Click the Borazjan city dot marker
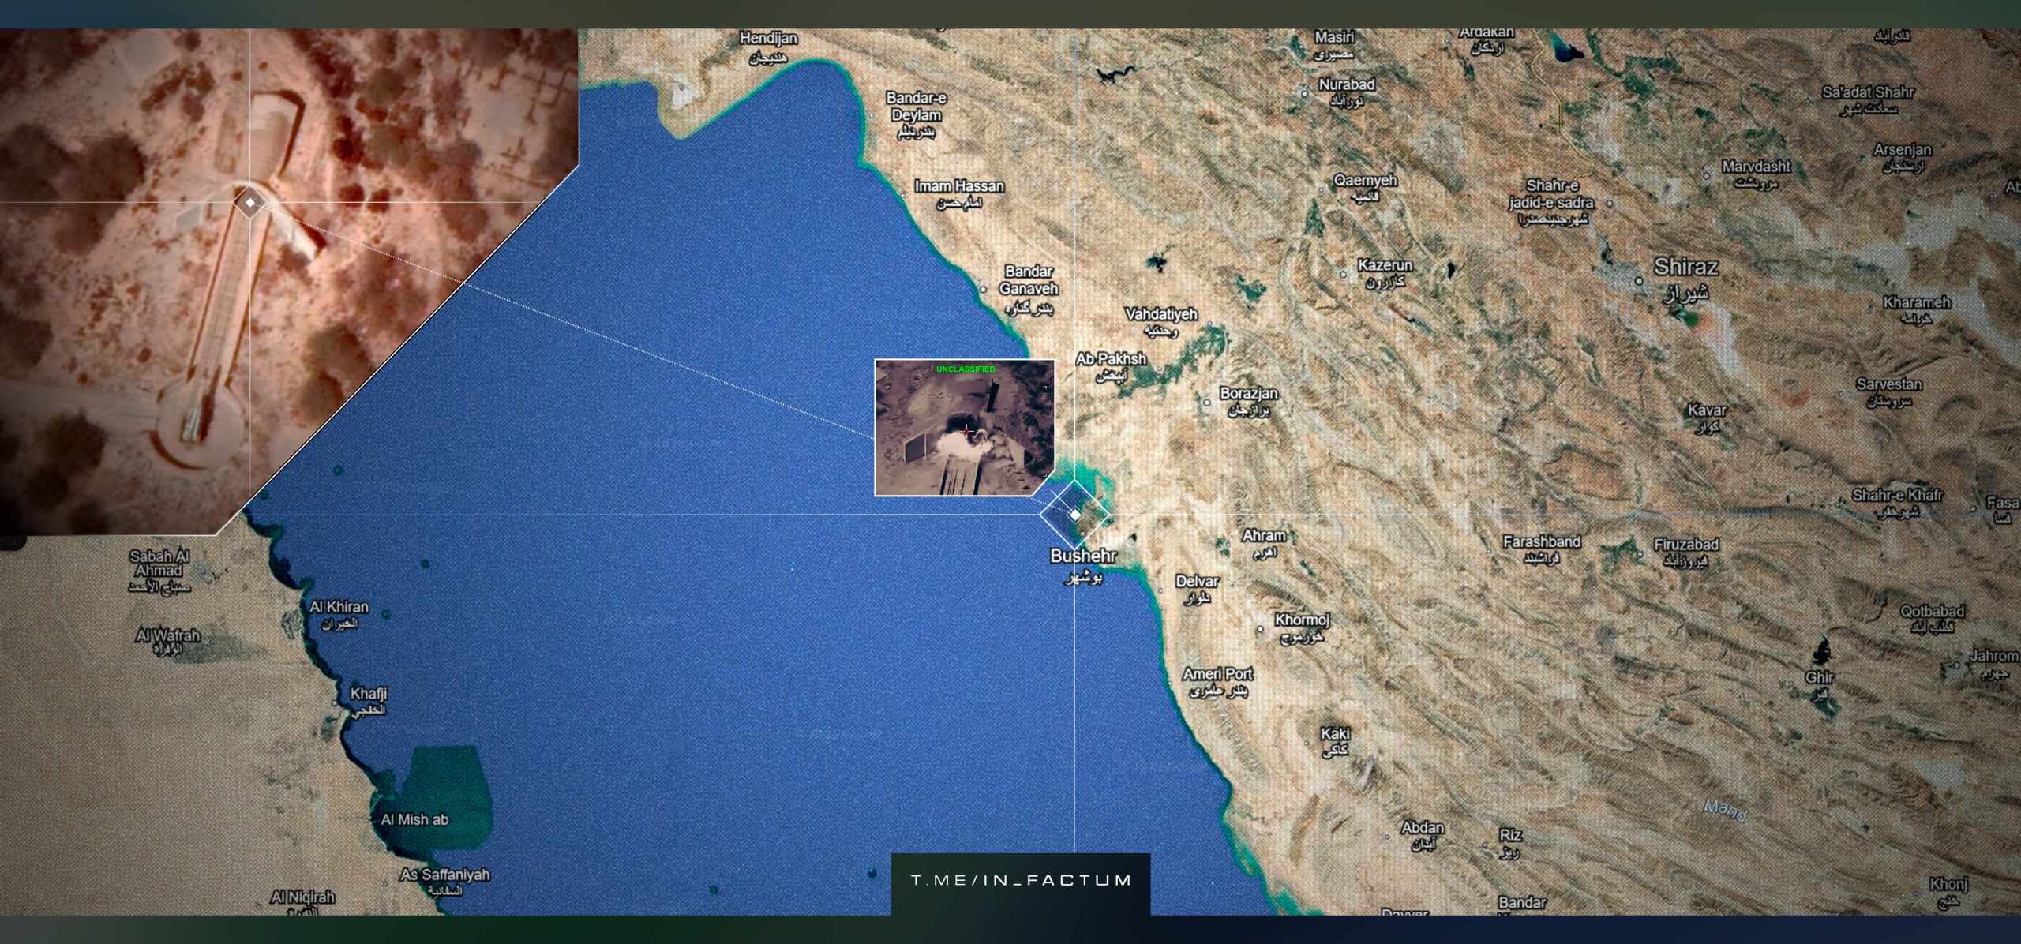 click(1206, 403)
